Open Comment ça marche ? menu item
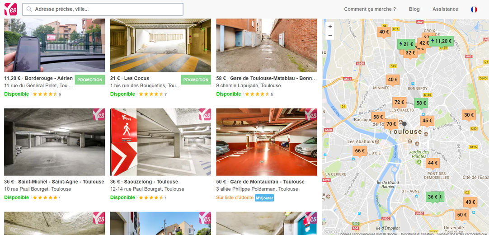489x235 pixels. (370, 9)
